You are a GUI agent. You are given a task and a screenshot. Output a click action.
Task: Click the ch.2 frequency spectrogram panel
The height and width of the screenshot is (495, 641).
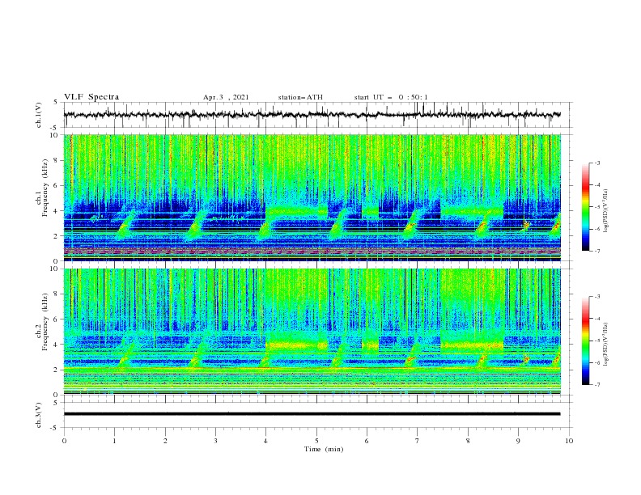pyautogui.click(x=312, y=332)
